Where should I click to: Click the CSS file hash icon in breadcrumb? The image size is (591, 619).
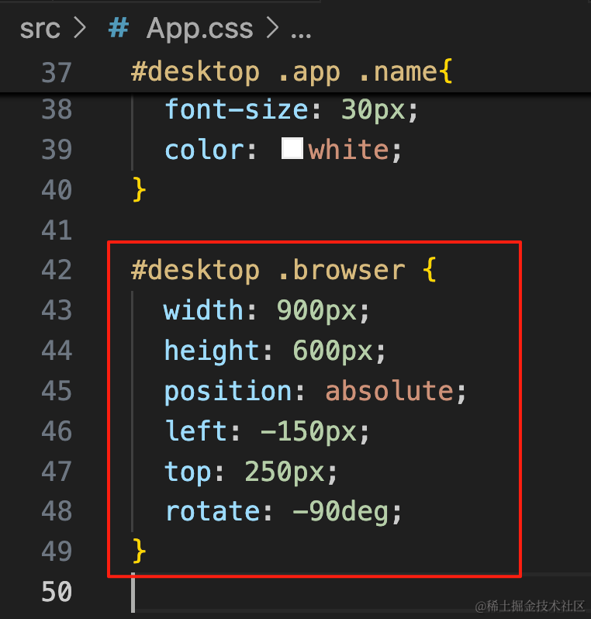tap(119, 29)
